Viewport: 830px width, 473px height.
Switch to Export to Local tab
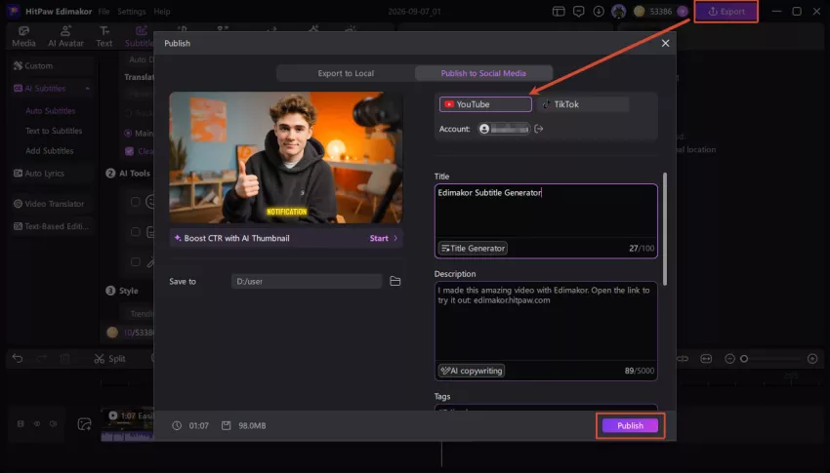point(346,73)
